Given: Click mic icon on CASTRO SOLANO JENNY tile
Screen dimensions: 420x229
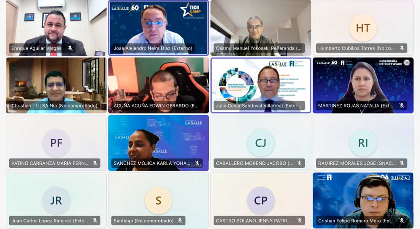Looking at the screenshot, I should point(299,221).
